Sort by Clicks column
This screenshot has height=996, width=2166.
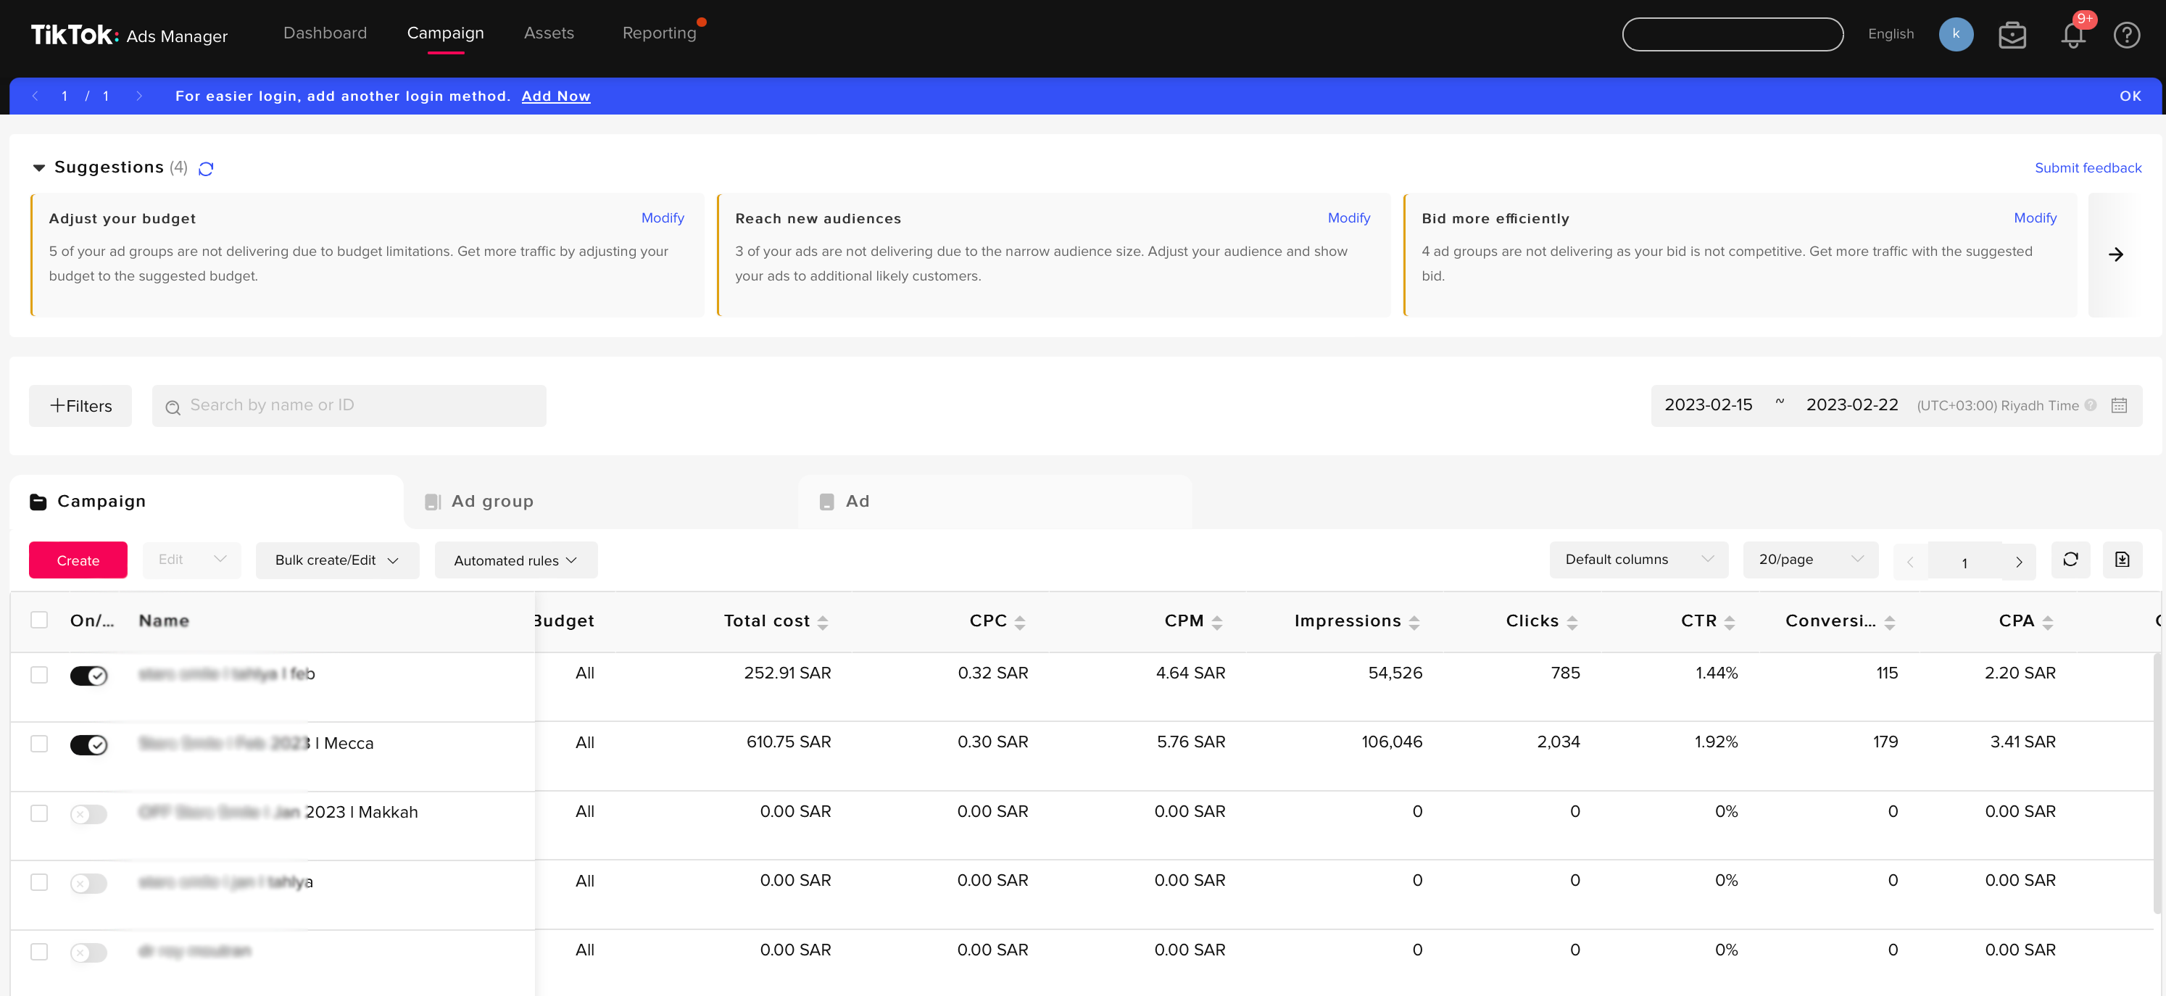(1572, 622)
